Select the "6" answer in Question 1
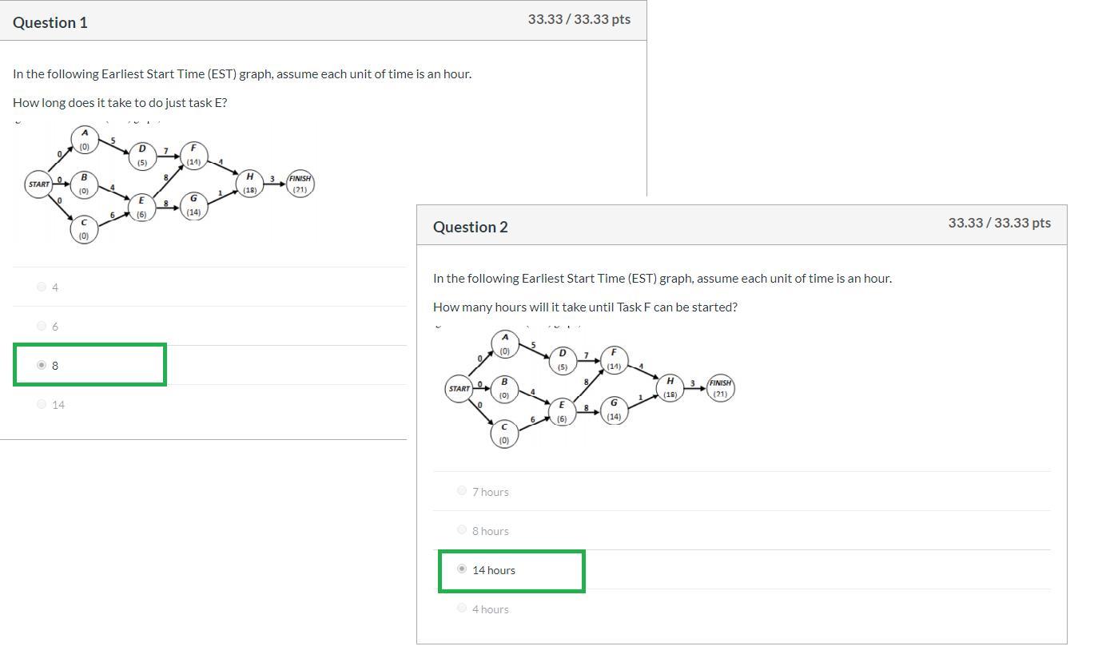This screenshot has height=658, width=1102. [42, 326]
